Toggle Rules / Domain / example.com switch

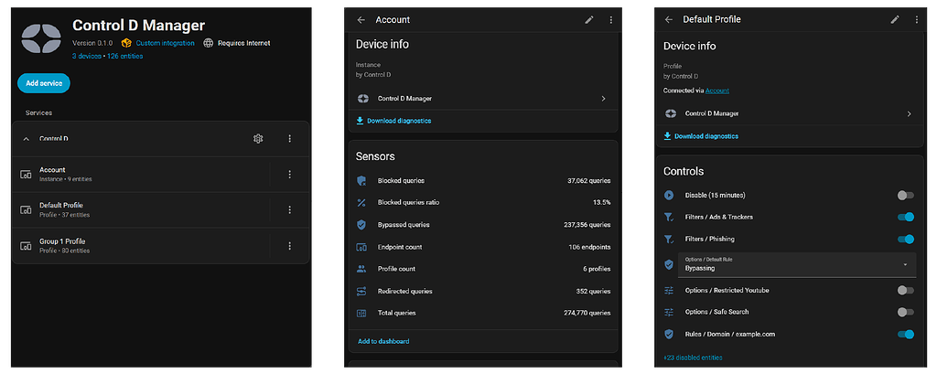[x=905, y=334]
